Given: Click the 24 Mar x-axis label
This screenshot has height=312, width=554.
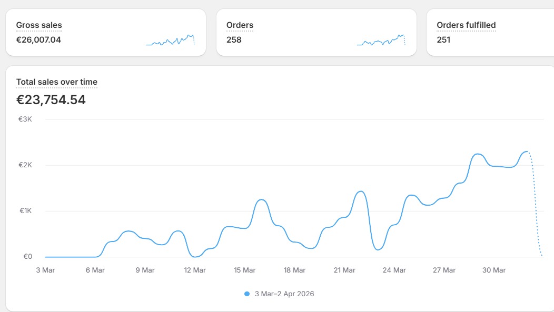Looking at the screenshot, I should [394, 270].
